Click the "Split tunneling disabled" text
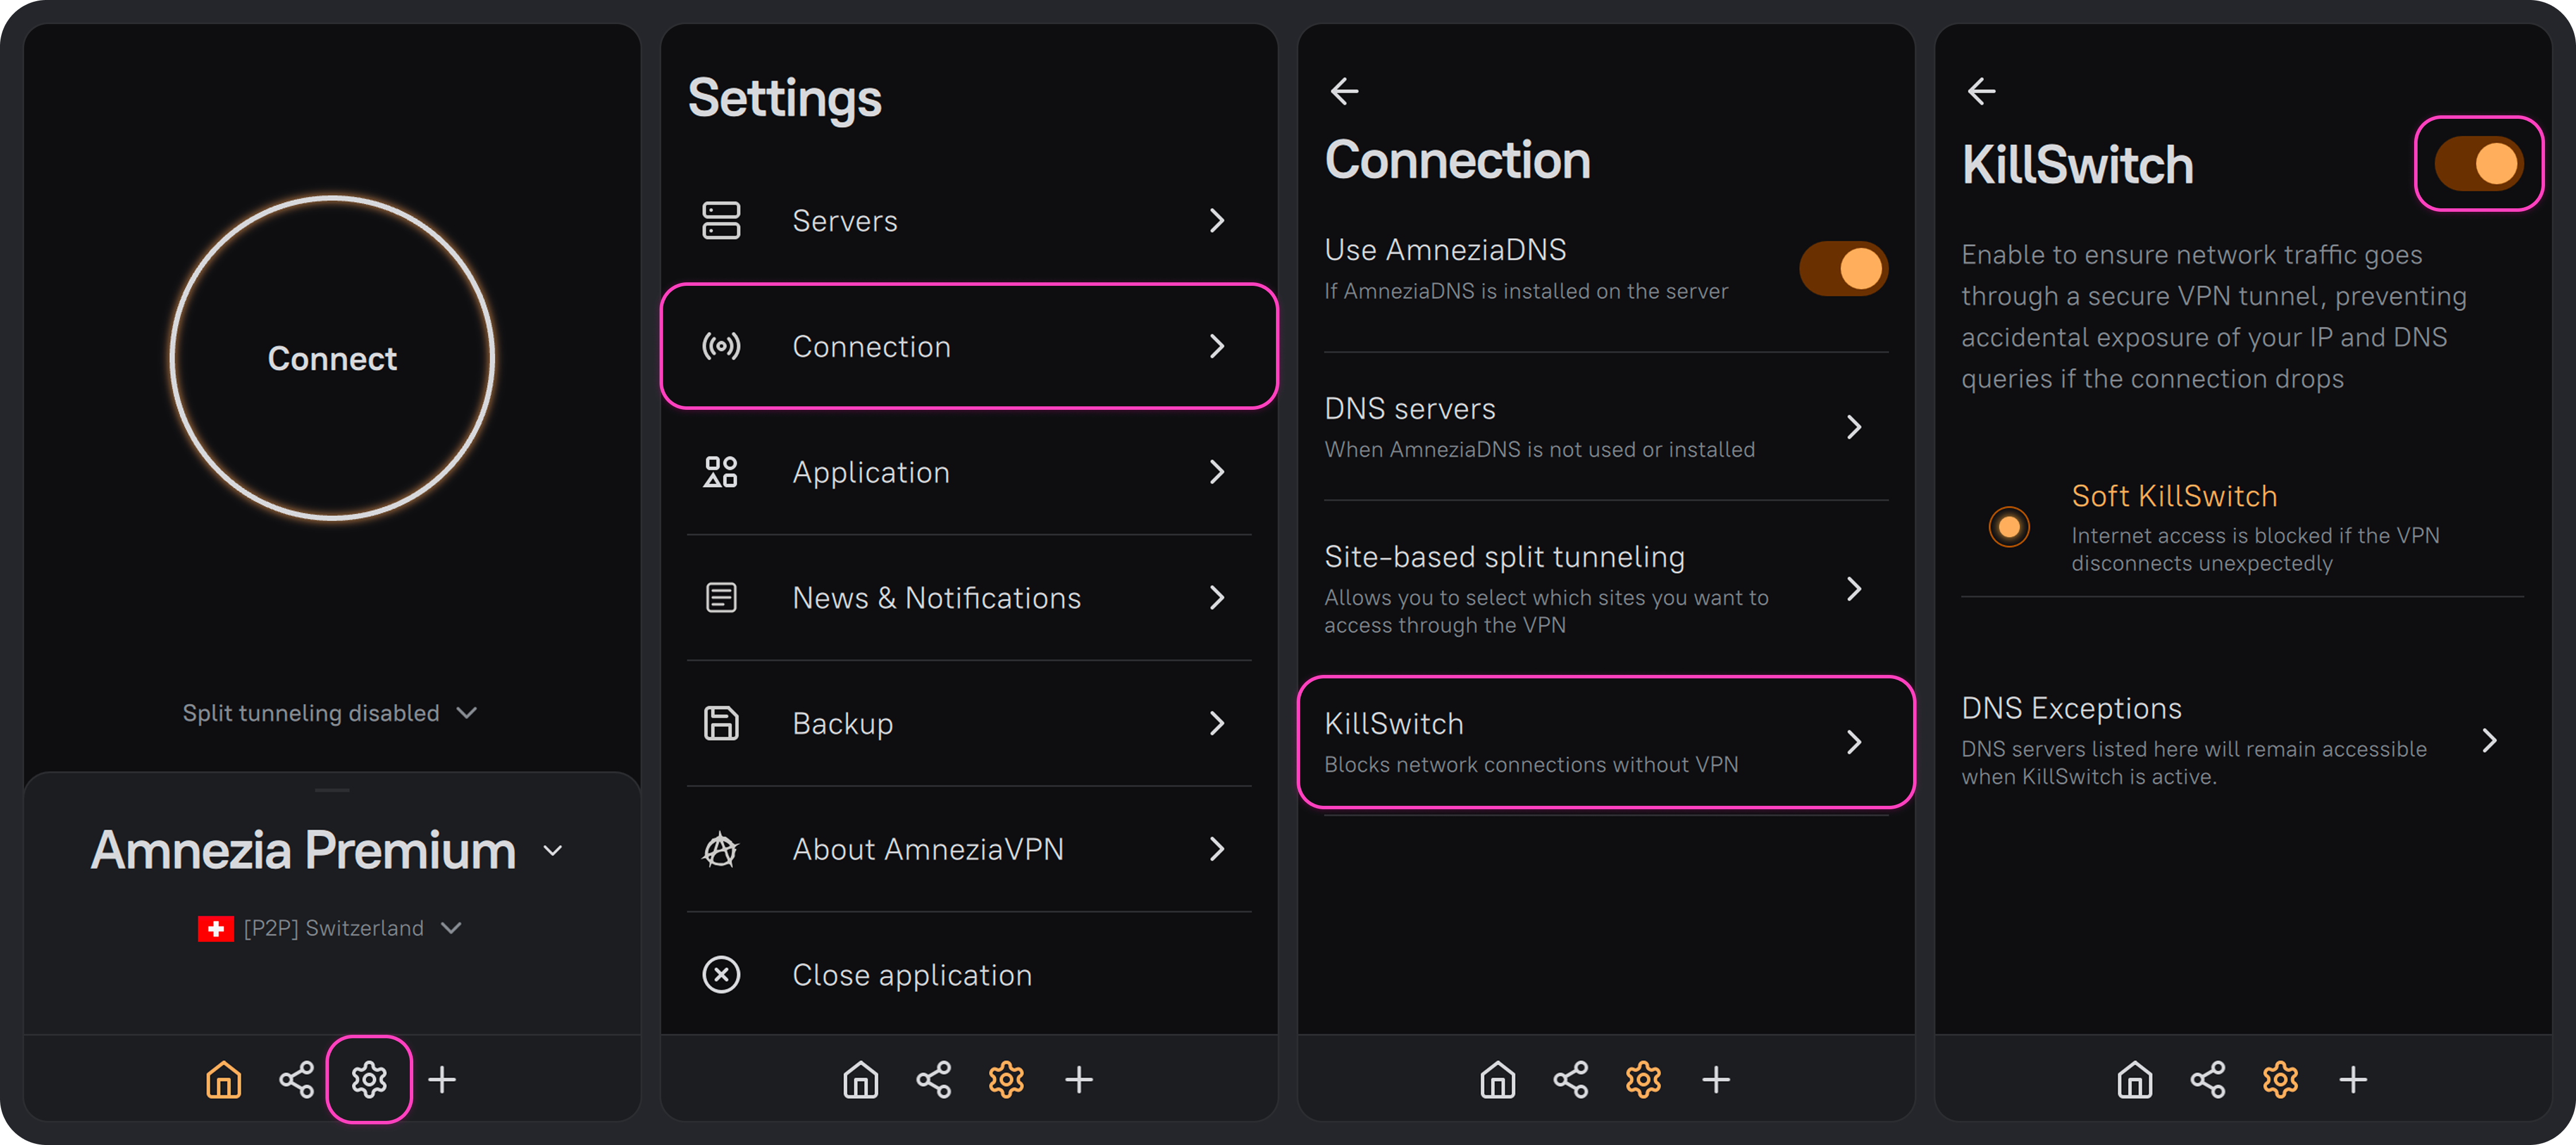Screen dimensions: 2576x1145 [311, 713]
